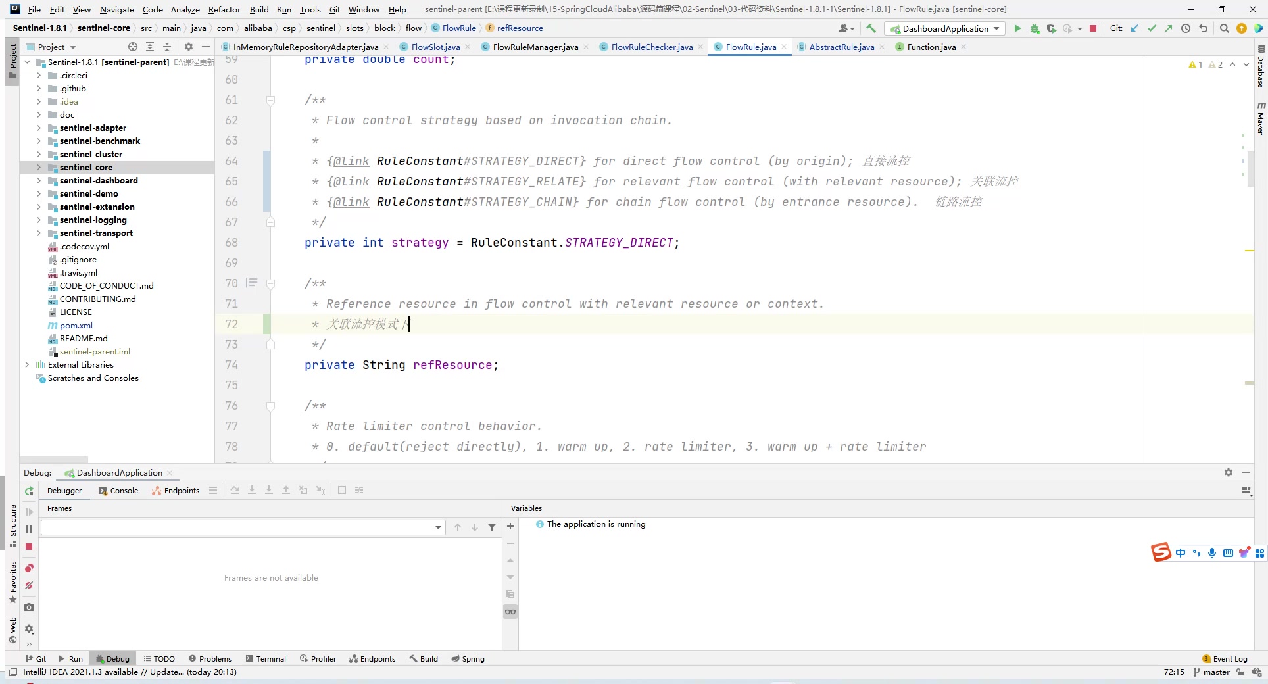
Task: Open Project panel settings gear
Action: (189, 47)
